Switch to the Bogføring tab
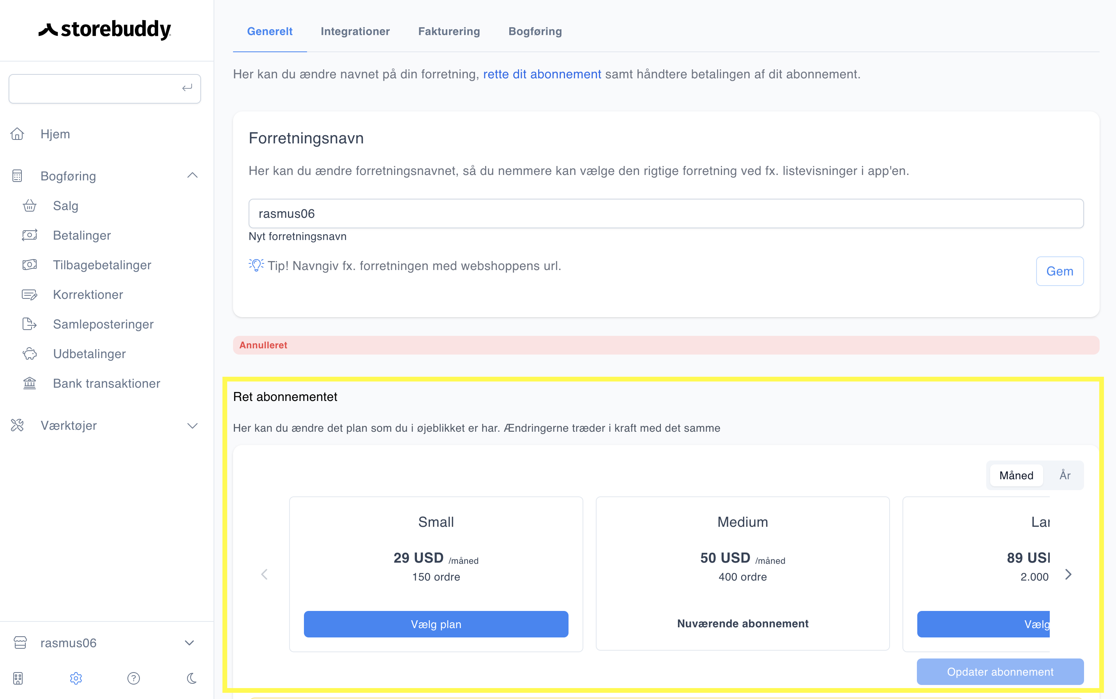1116x699 pixels. tap(535, 32)
